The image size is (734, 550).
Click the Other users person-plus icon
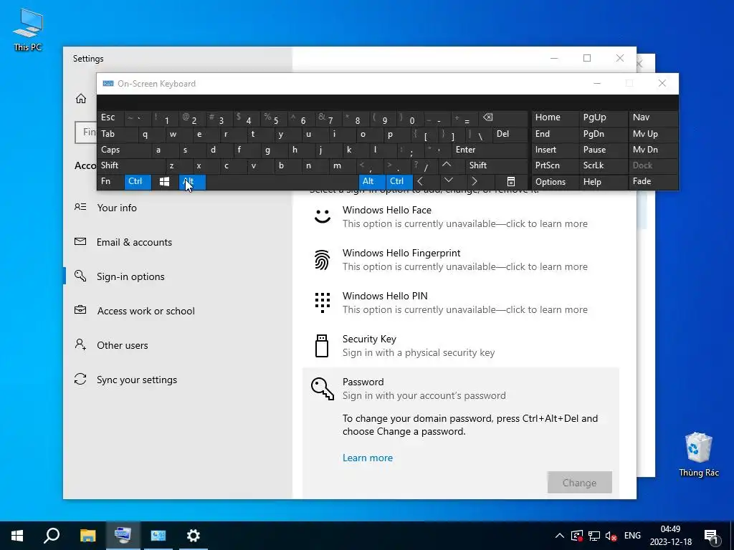80,344
